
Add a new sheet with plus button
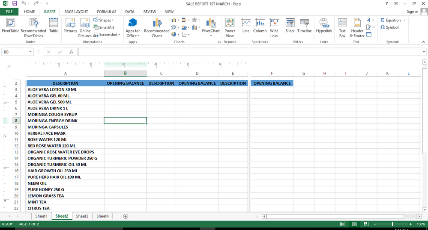click(126, 216)
